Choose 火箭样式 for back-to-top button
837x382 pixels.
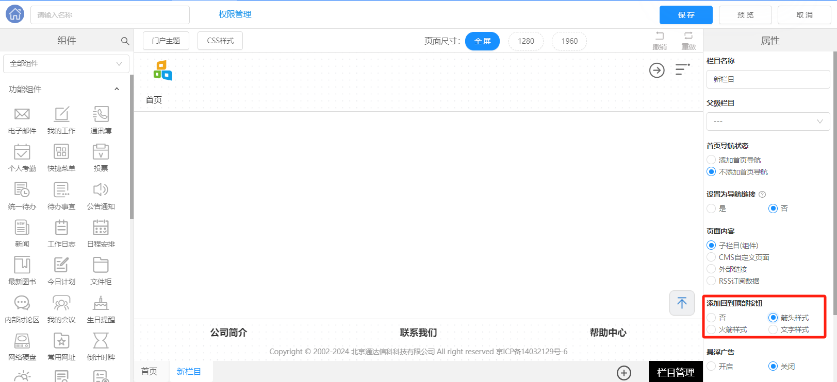[x=712, y=329]
